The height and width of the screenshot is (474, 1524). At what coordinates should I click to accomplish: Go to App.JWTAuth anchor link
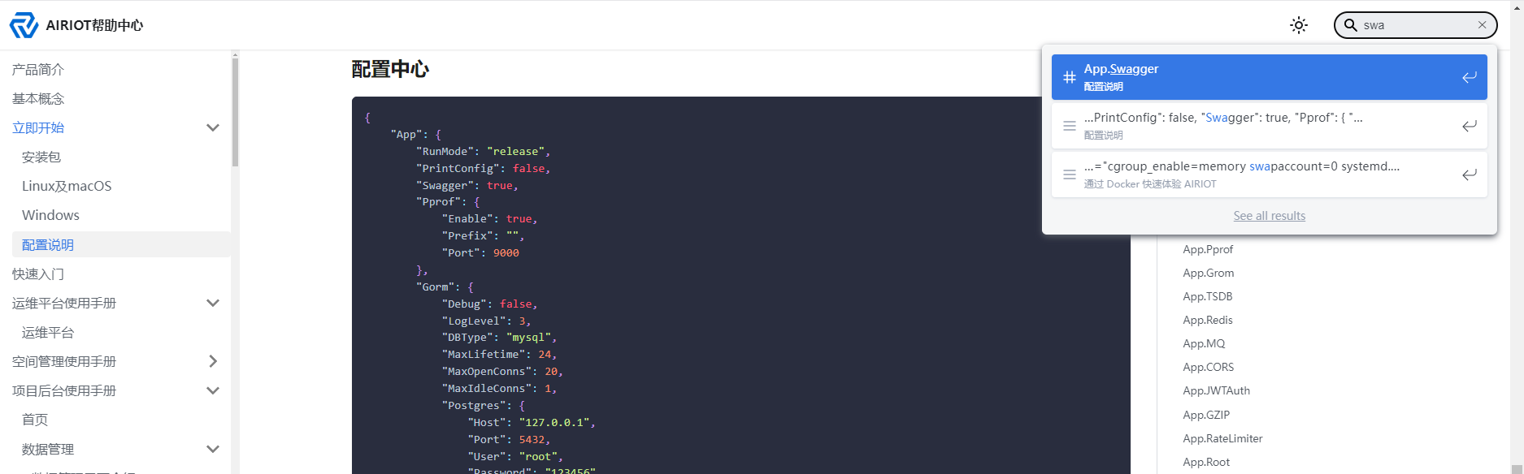[x=1216, y=390]
